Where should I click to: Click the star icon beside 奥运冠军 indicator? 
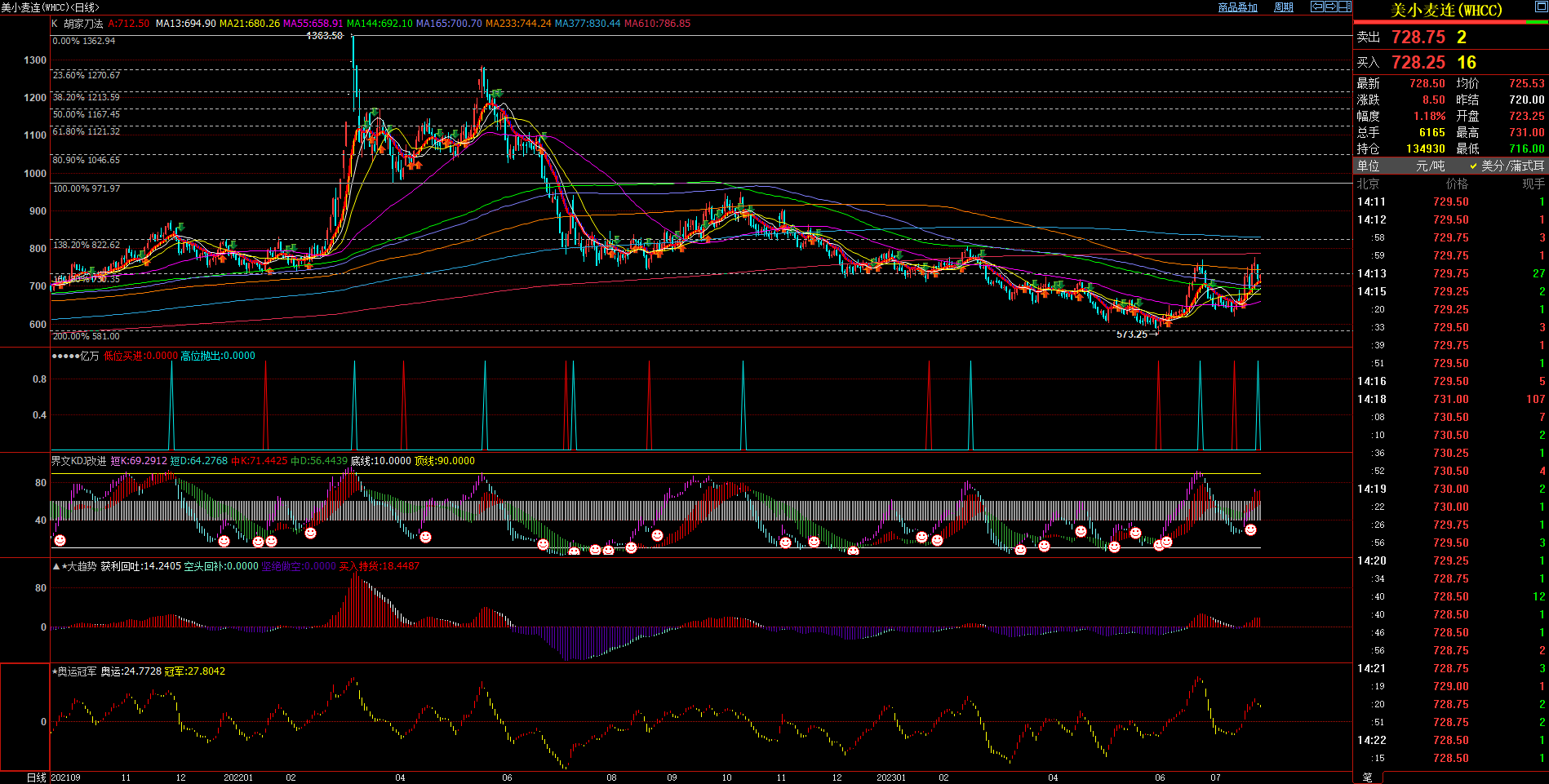[x=55, y=671]
